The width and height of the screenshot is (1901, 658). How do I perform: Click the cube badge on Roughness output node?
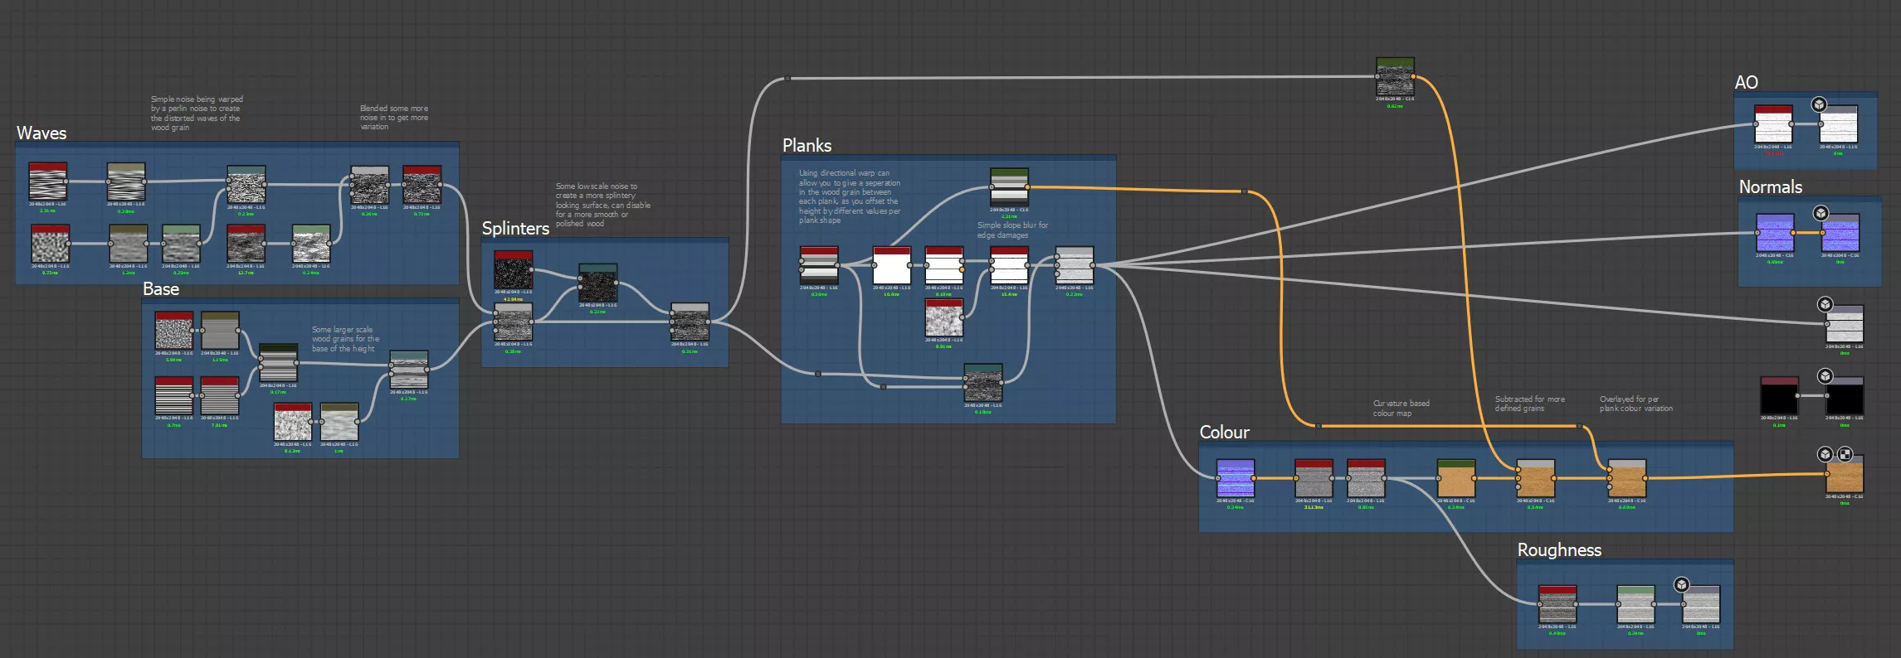point(1681,584)
